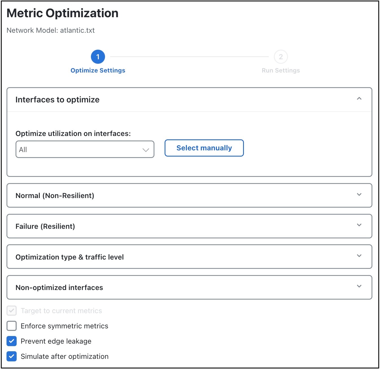Click the grayed-out Target to current metrics checkbox

tap(11, 311)
